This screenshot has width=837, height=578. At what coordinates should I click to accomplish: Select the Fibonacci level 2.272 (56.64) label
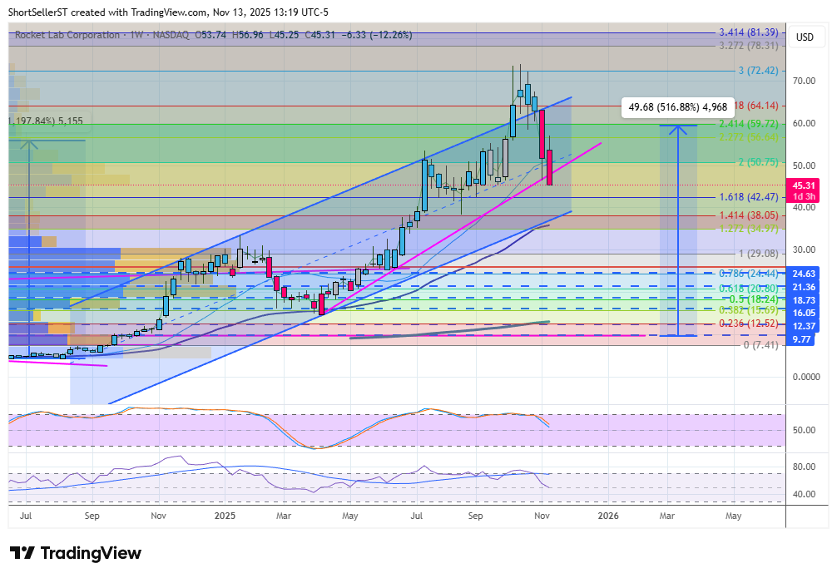point(748,137)
